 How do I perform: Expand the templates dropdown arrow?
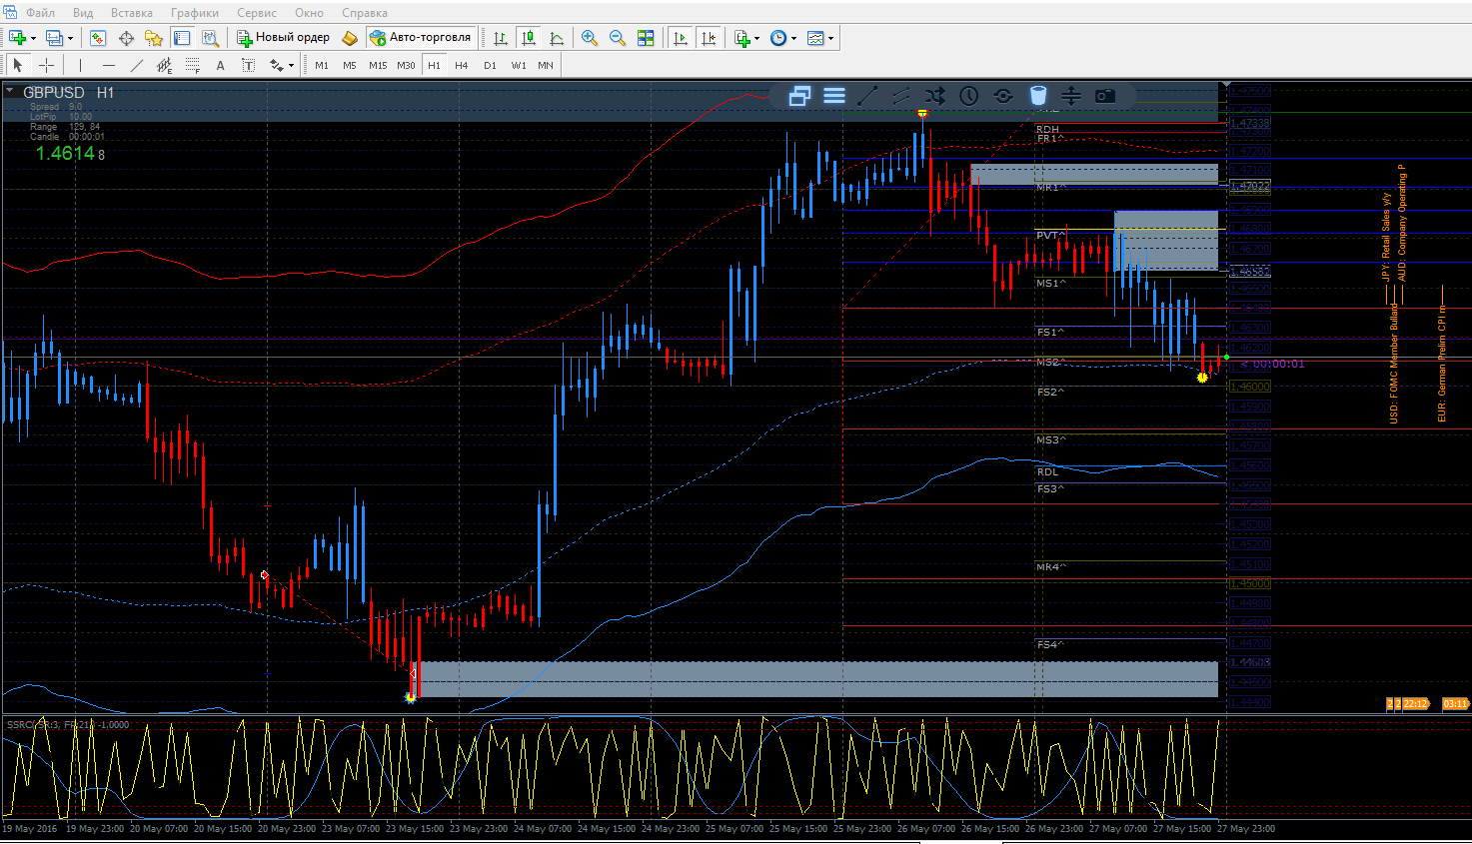[x=830, y=39]
